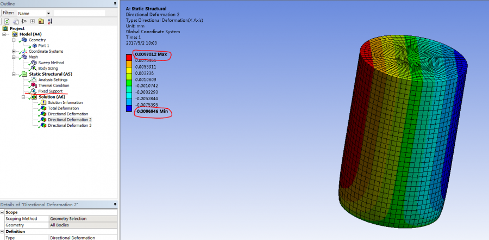Image resolution: width=489 pixels, height=240 pixels.
Task: Select the Solution (A6) icon
Action: pos(34,97)
